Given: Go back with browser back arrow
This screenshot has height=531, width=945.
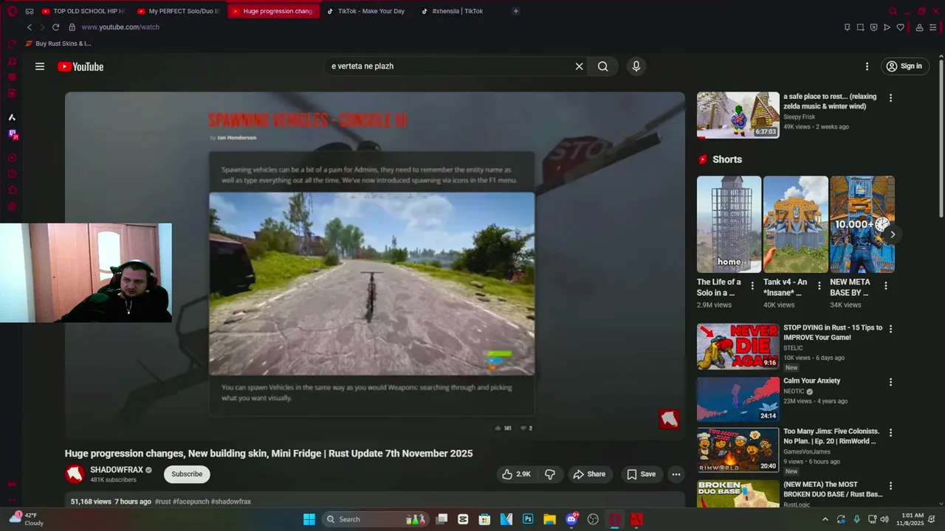Looking at the screenshot, I should tap(30, 27).
